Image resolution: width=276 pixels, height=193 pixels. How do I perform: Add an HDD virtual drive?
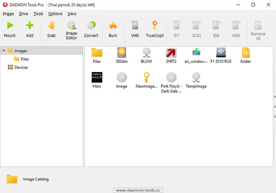[236, 29]
